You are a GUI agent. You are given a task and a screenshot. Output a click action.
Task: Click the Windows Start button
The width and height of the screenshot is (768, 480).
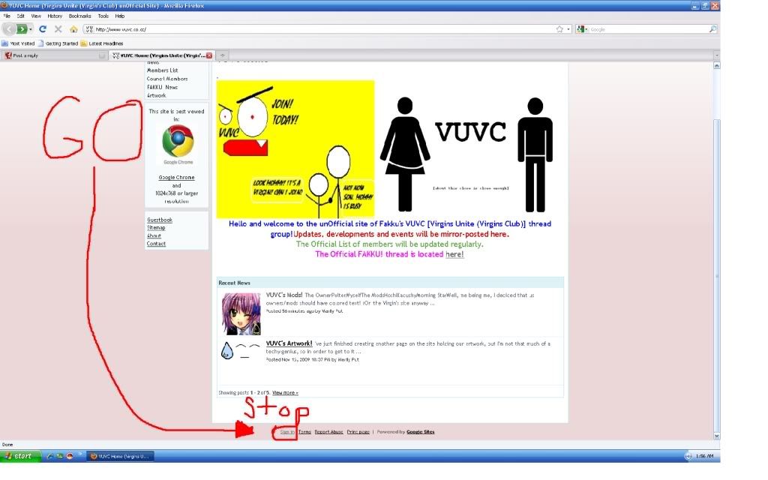tap(20, 456)
